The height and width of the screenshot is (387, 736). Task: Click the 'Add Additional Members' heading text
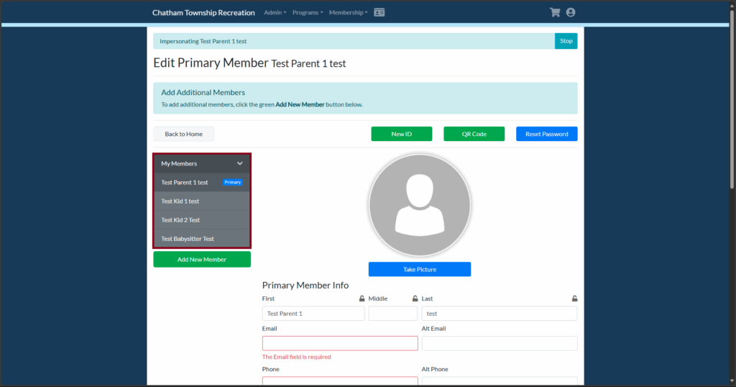coord(203,93)
